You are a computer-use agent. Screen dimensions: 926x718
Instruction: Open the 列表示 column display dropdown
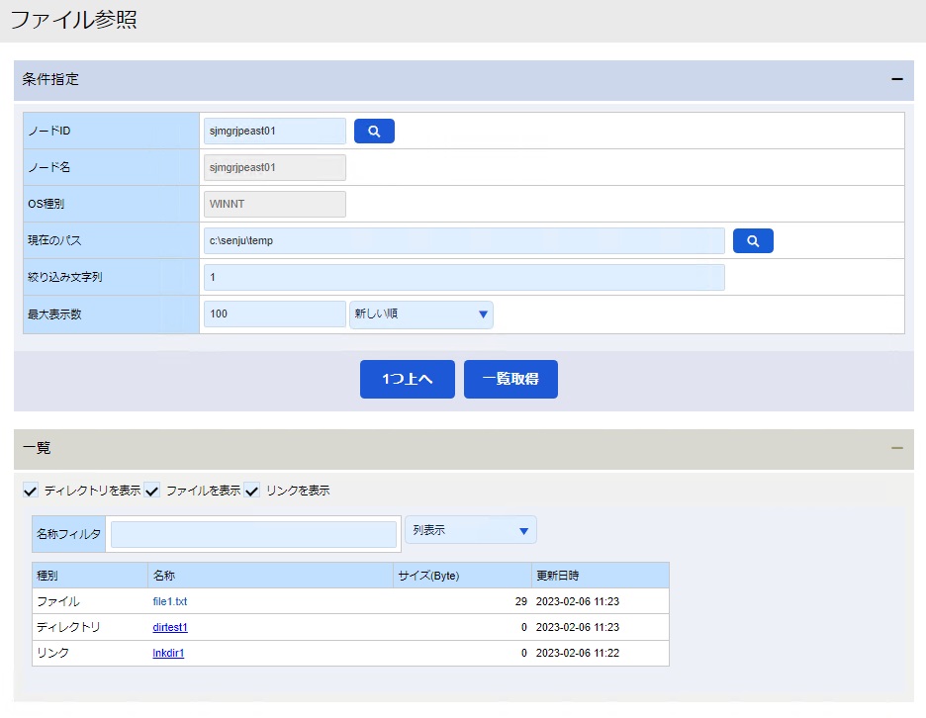click(x=471, y=530)
